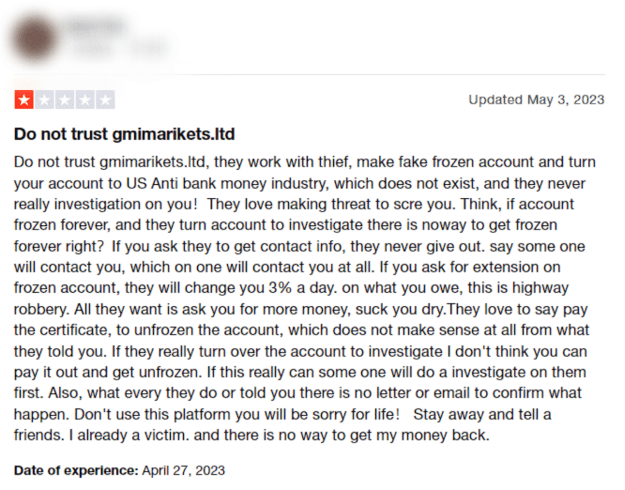Click the red first rating star
This screenshot has height=490, width=625.
tap(24, 99)
